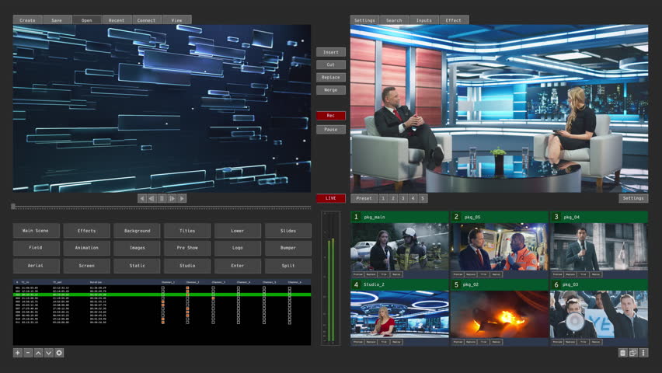
Task: Click the Lower button
Action: point(237,231)
